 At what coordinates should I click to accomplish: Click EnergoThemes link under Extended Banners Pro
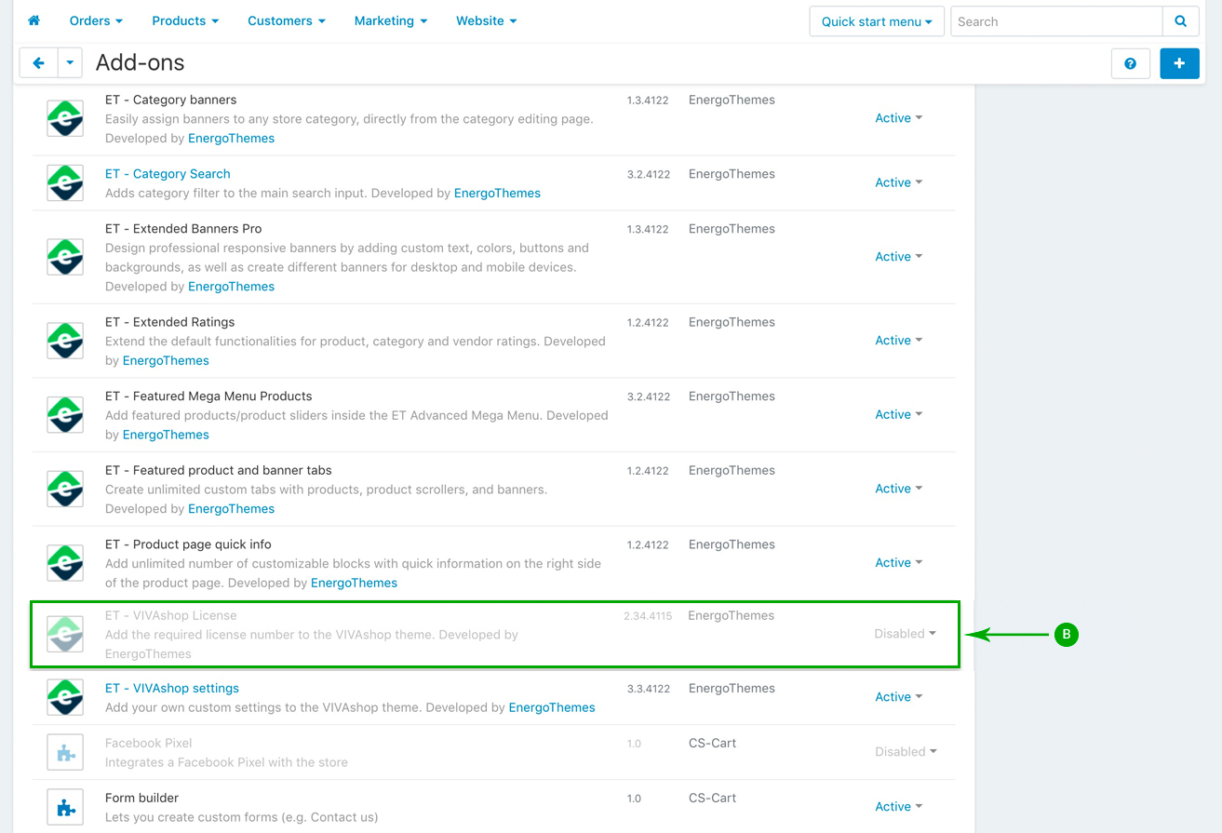[x=231, y=287]
